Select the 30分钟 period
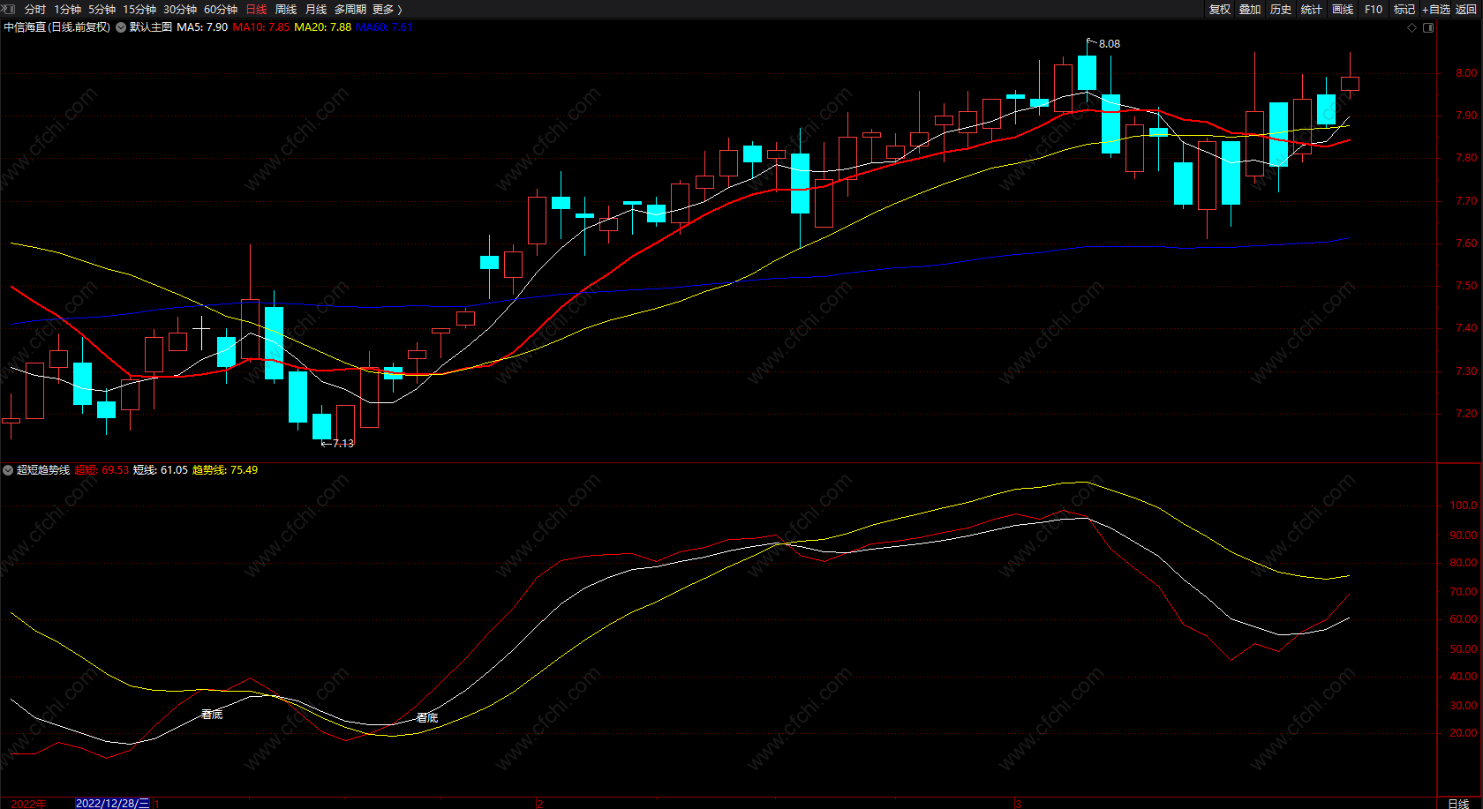 click(180, 9)
